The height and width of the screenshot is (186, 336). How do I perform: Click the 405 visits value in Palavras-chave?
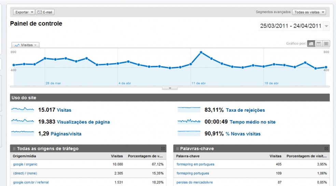coord(279,165)
